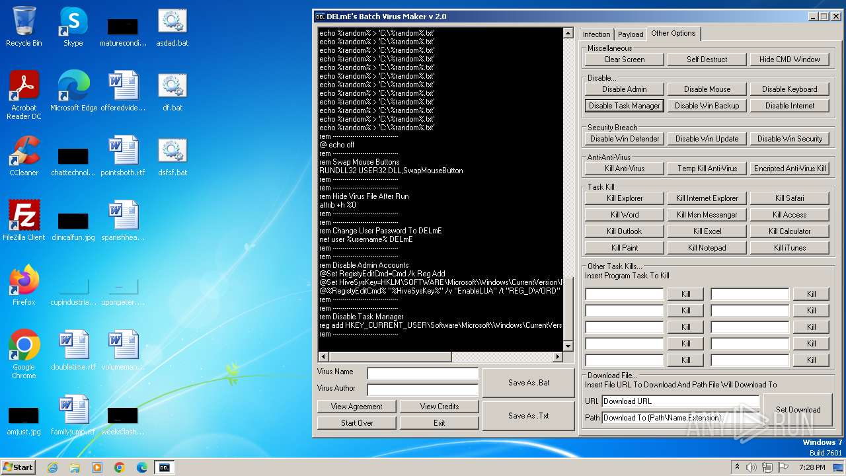Click the 'rem Disable Task Manager' code line
This screenshot has height=476, width=846.
[x=361, y=317]
